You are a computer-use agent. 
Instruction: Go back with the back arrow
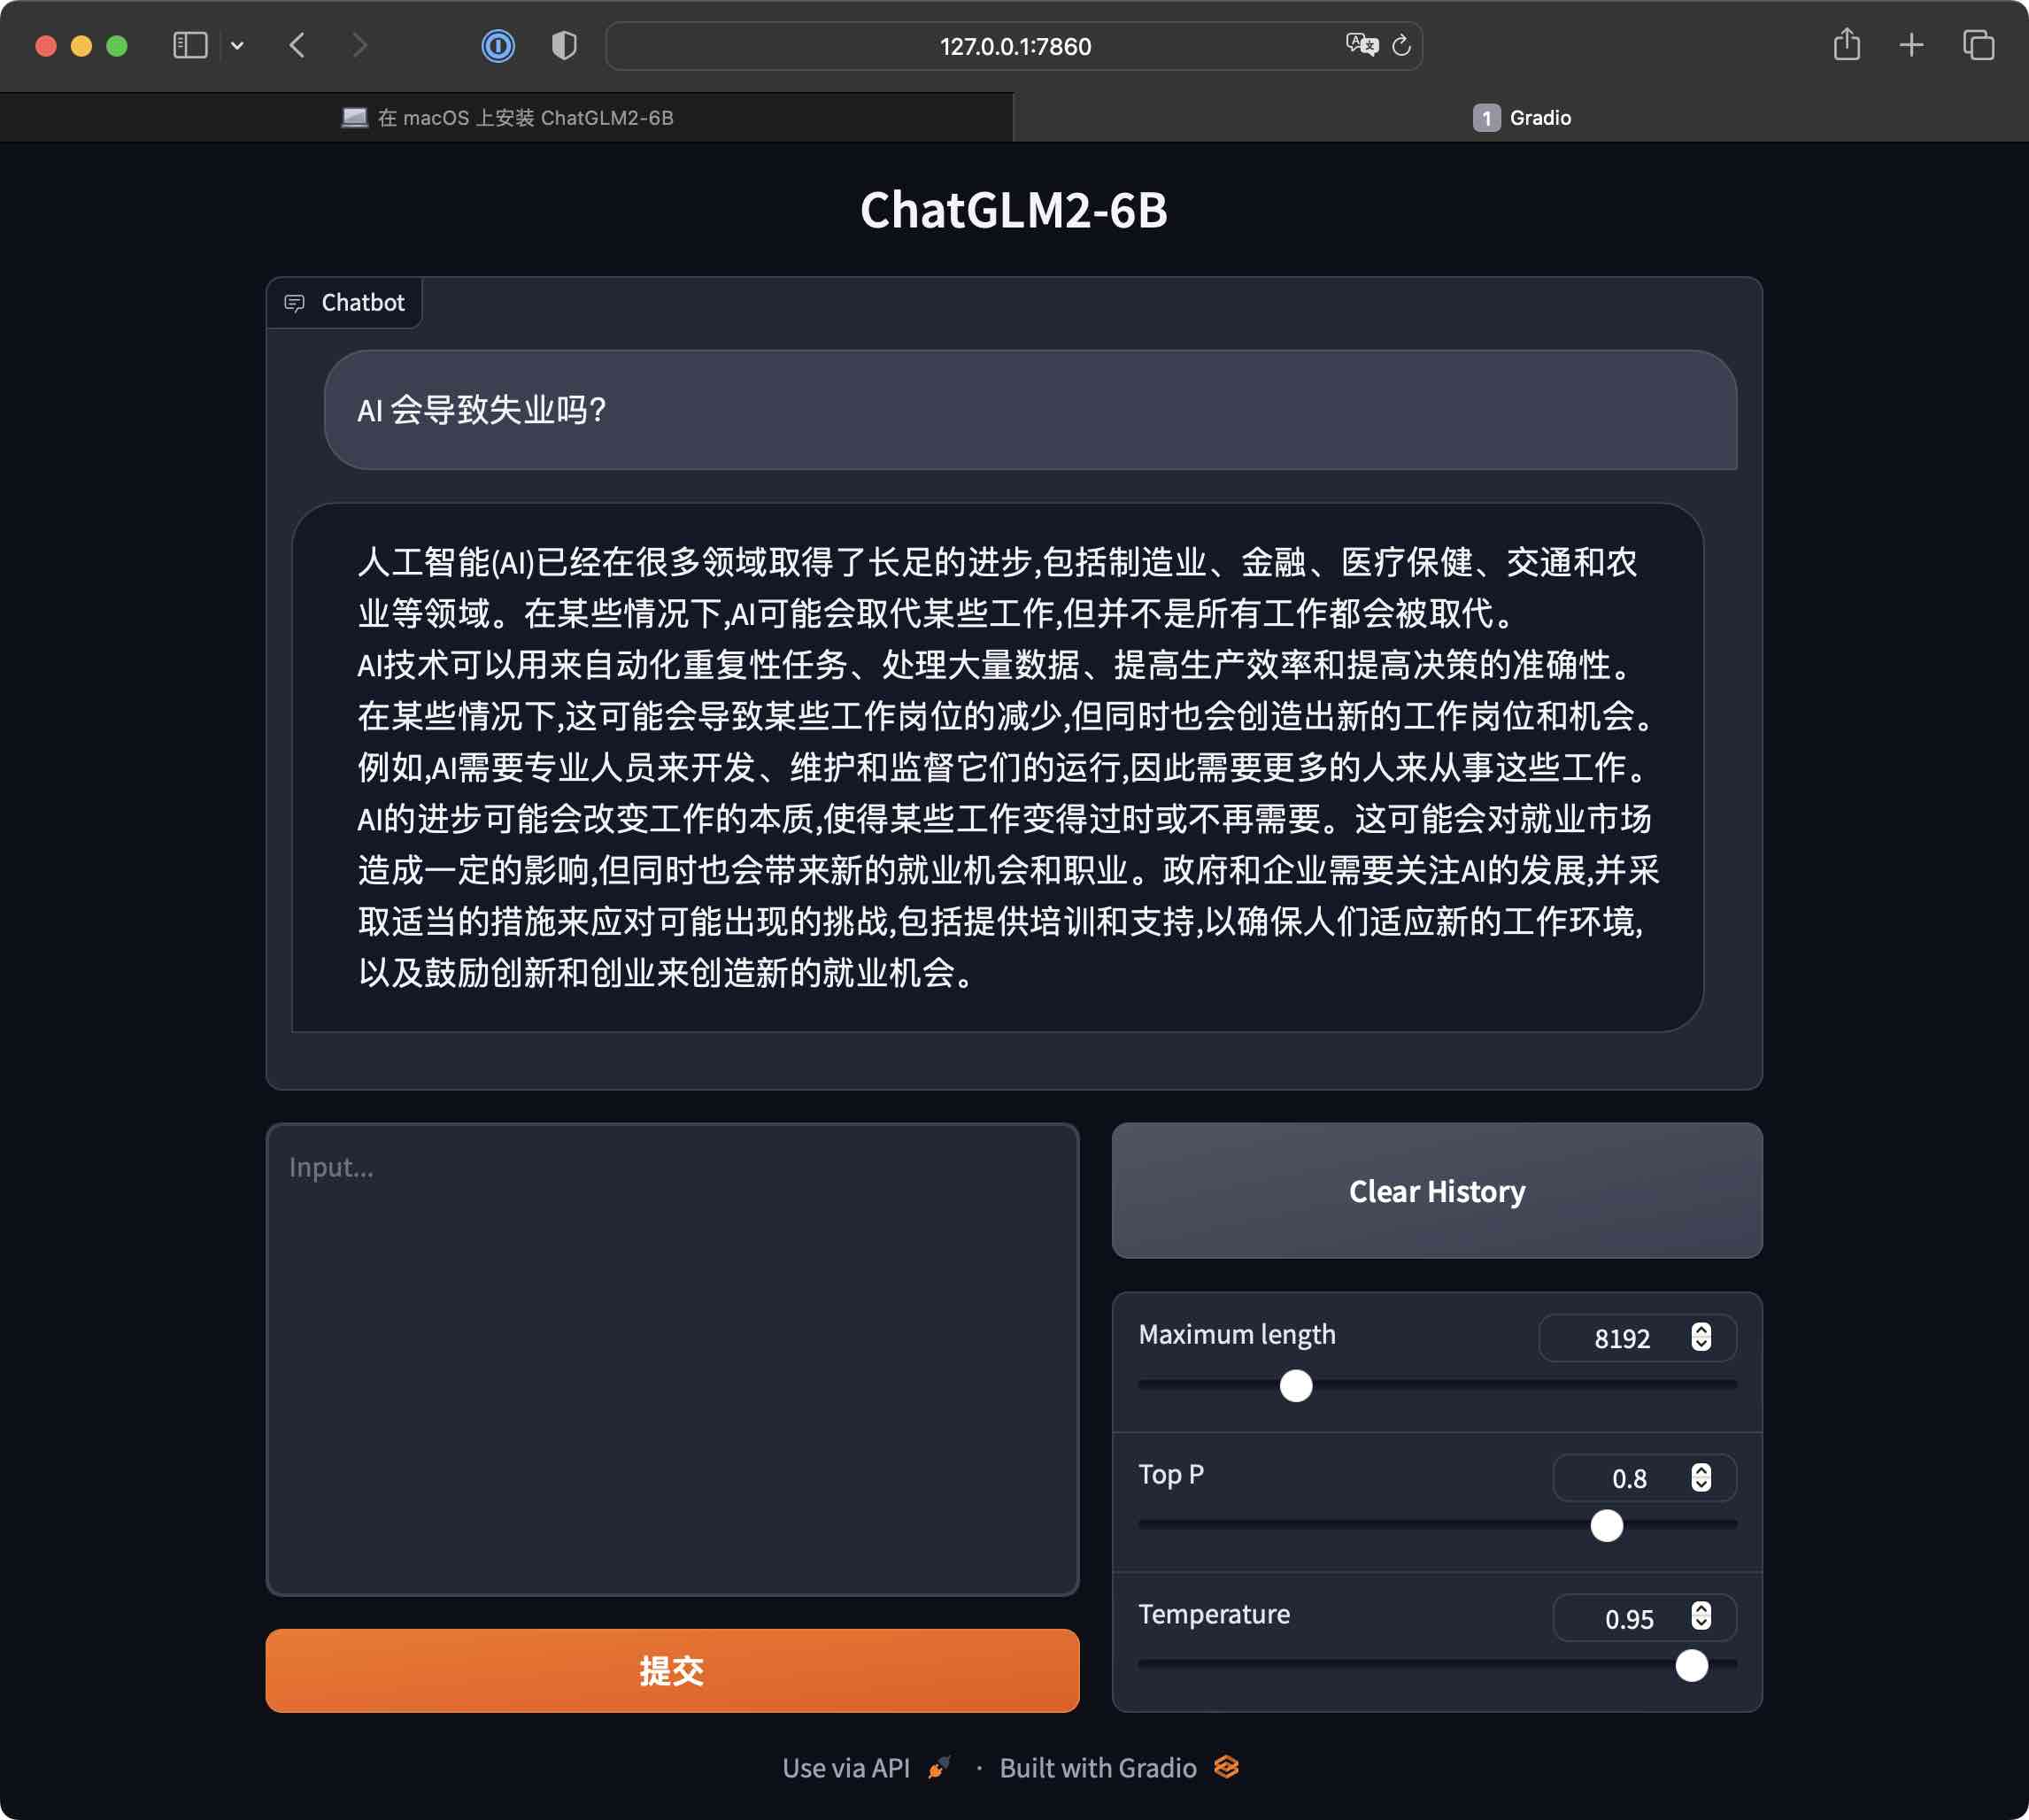297,46
